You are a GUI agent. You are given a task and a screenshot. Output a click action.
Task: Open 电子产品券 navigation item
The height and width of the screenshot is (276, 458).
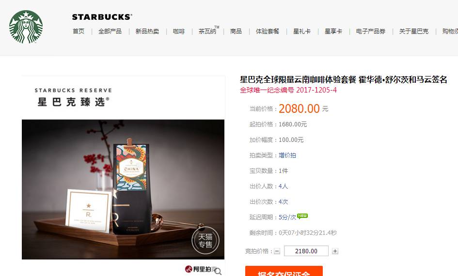coord(371,31)
